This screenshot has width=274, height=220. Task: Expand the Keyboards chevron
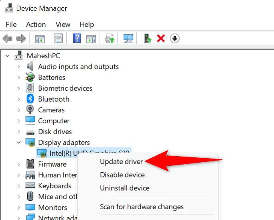coord(19,186)
